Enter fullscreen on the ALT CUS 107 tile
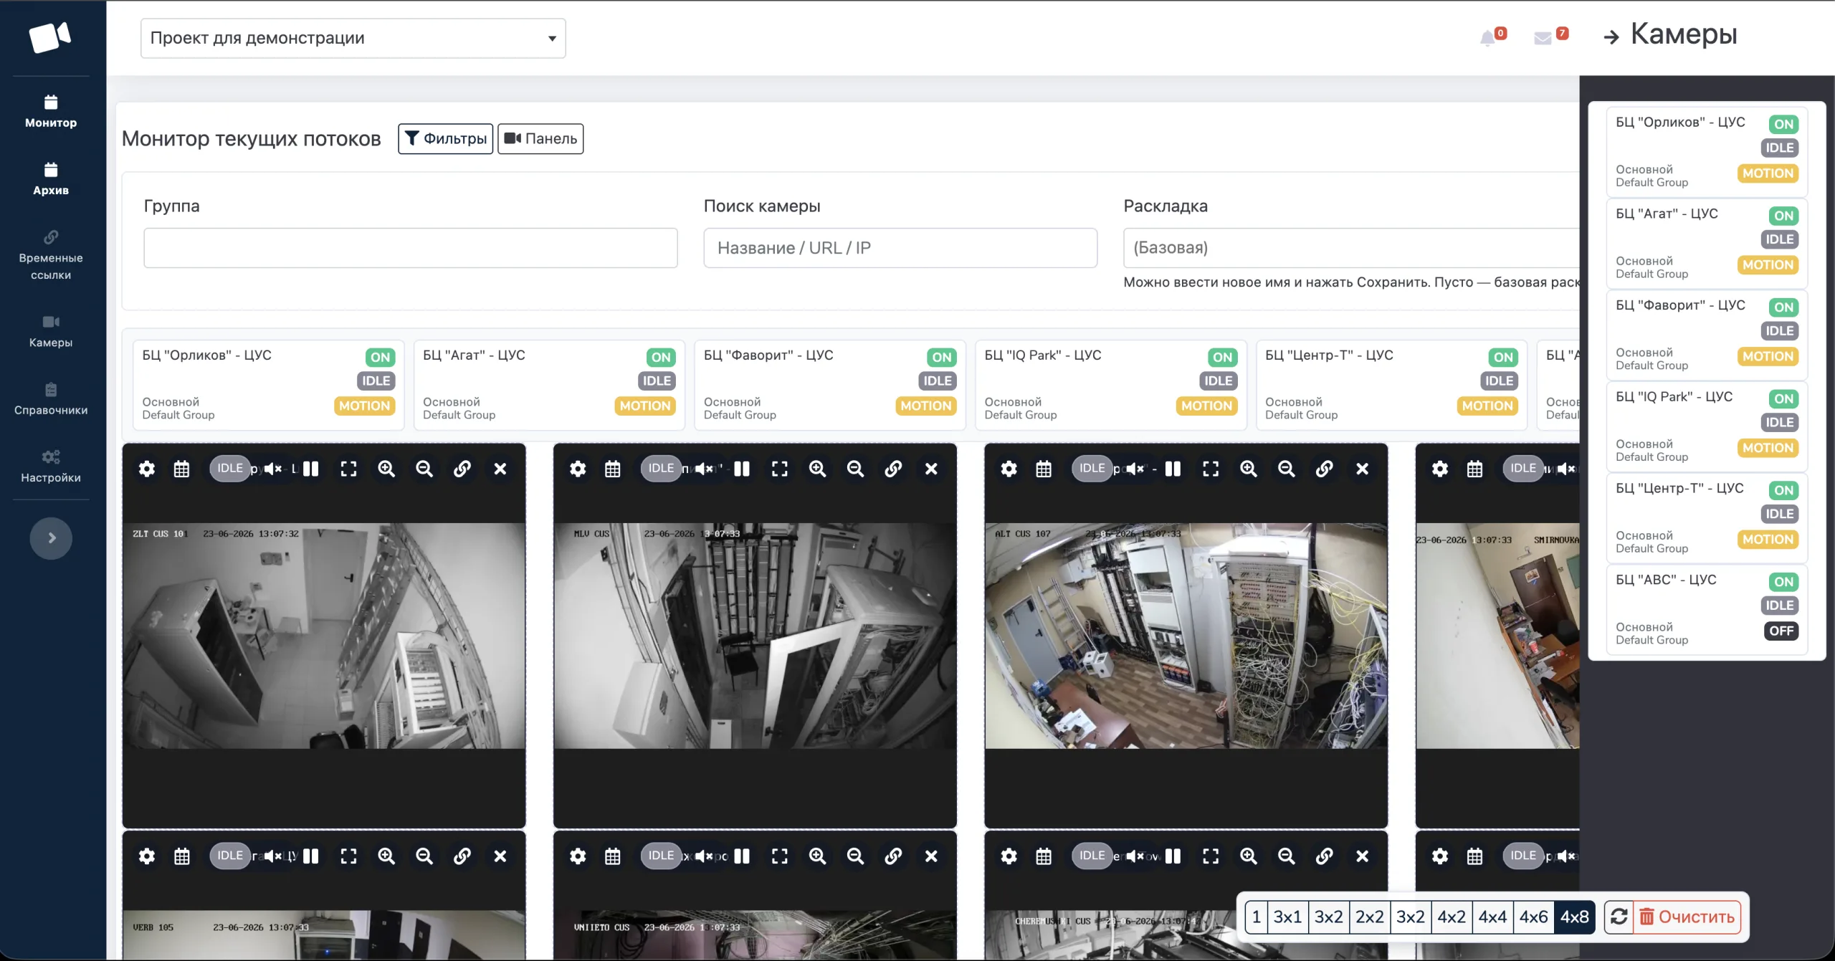Screen dimensions: 1835x961 [1211, 469]
